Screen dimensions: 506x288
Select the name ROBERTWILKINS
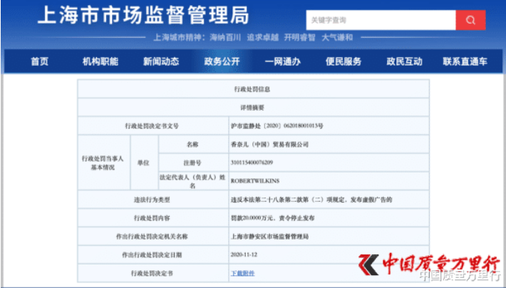(x=255, y=181)
